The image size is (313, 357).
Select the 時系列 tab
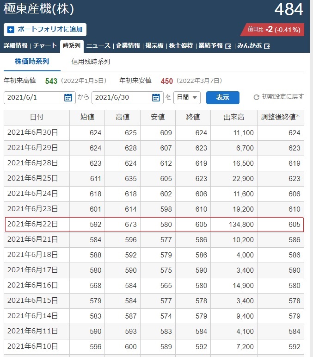tap(72, 46)
